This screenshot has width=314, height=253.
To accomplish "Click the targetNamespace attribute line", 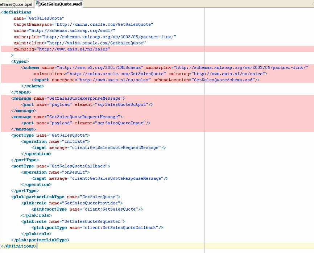I will pyautogui.click(x=83, y=24).
